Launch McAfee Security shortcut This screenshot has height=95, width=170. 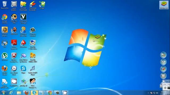pyautogui.click(x=14, y=58)
